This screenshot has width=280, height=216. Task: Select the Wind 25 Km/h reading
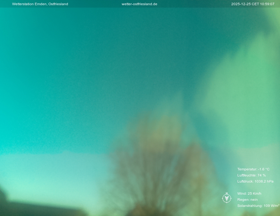[249, 193]
